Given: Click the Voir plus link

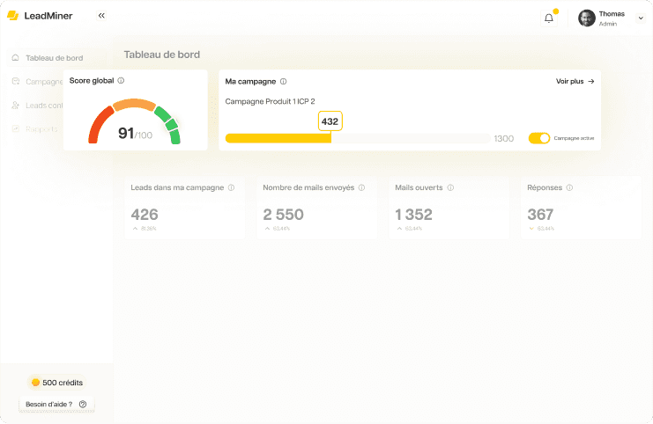Looking at the screenshot, I should coord(575,82).
